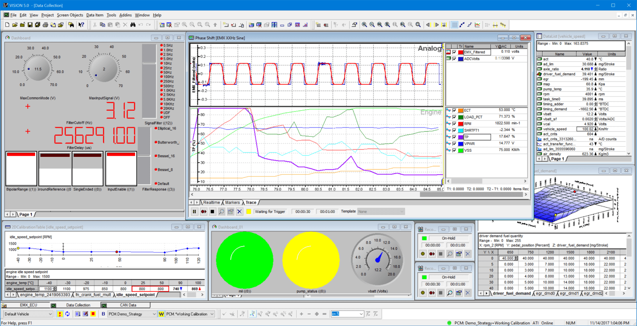The height and width of the screenshot is (326, 637).
Task: Toggle the VSS trace checkbox
Action: pyautogui.click(x=454, y=150)
